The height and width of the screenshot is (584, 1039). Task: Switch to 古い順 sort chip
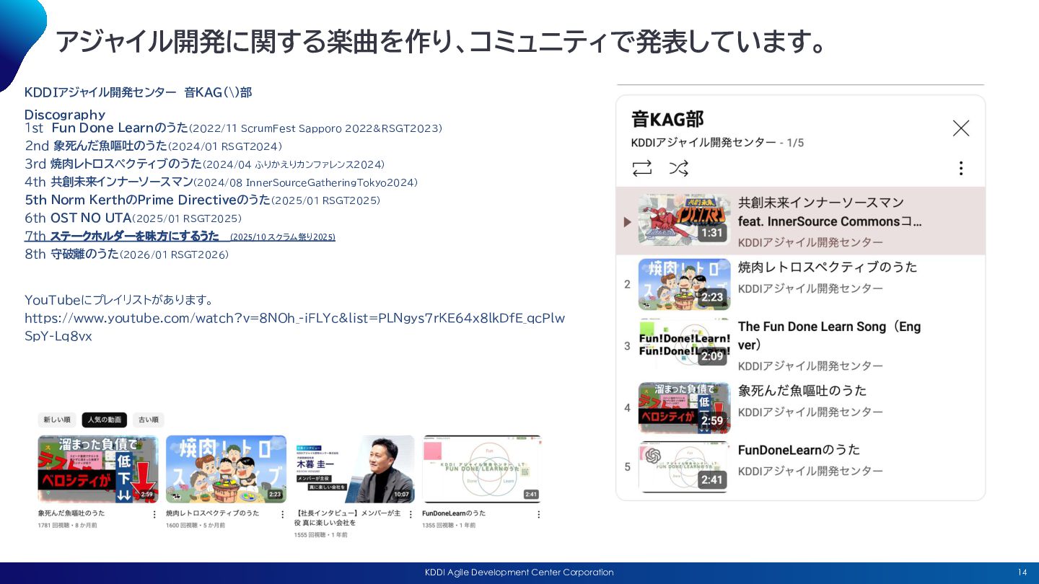click(x=148, y=420)
